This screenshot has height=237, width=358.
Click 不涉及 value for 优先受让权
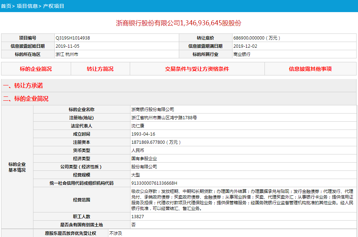coord(116,233)
